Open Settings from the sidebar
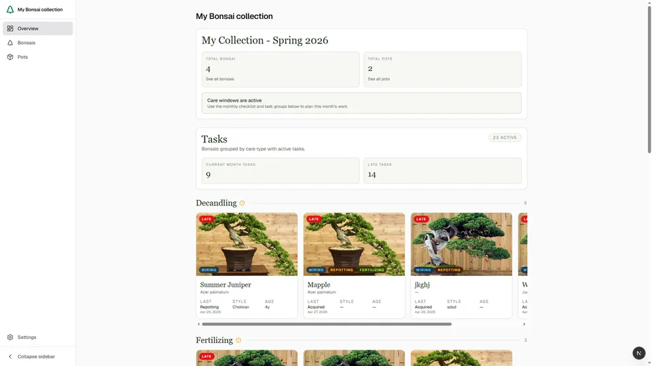The image size is (652, 366). [38, 338]
